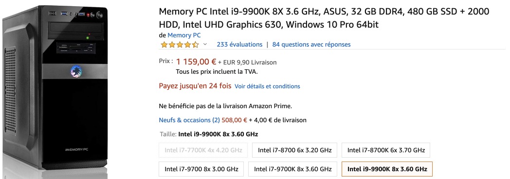Click the Memory PC logo on case bottom
Image resolution: width=510 pixels, height=179 pixels.
[x=76, y=149]
